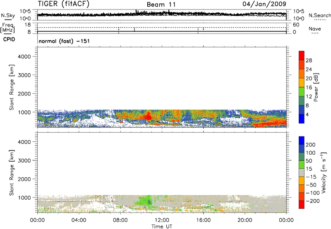Click the 'N.Search' legend label
Image resolution: width=331 pixels, height=229 pixels.
319,15
